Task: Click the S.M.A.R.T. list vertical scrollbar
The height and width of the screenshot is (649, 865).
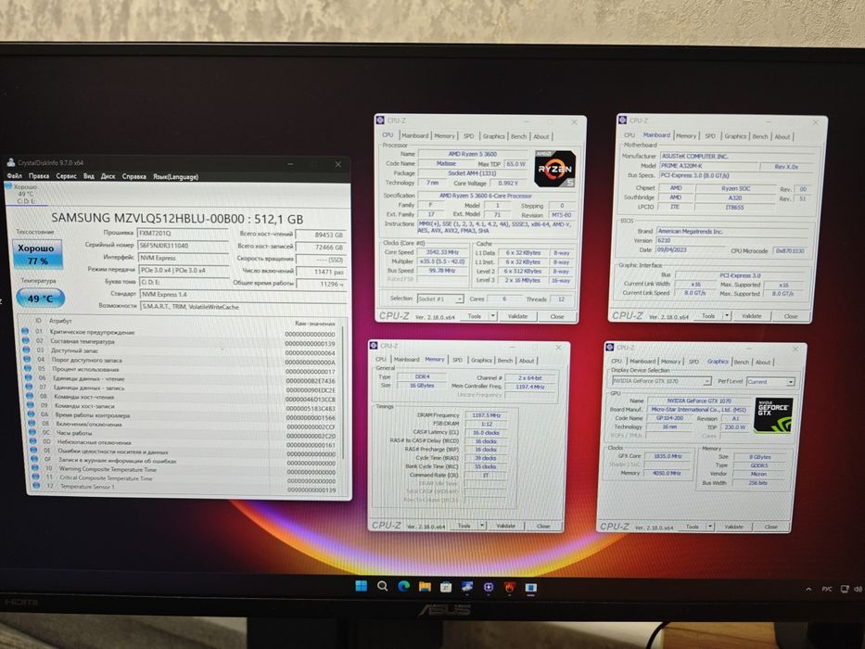Action: [x=345, y=392]
